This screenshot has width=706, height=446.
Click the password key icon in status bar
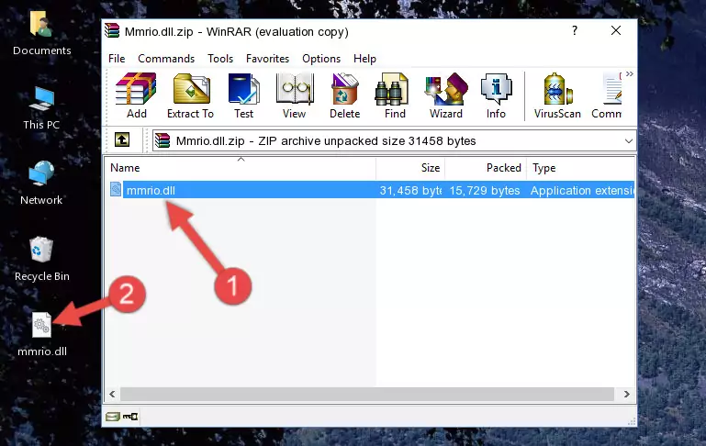[130, 417]
